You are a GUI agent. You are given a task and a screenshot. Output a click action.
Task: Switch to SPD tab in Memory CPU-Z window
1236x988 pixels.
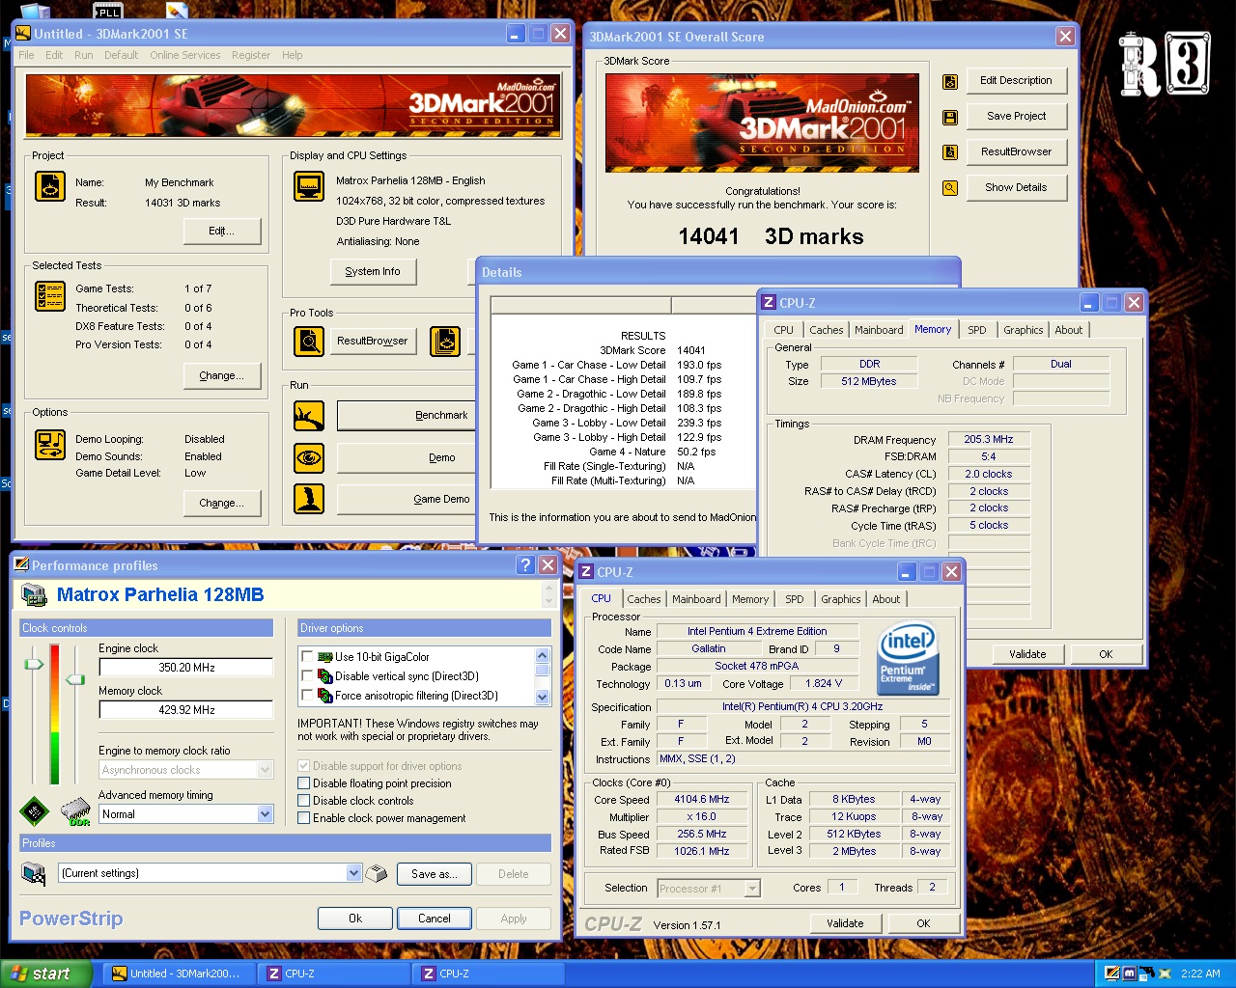pos(977,330)
